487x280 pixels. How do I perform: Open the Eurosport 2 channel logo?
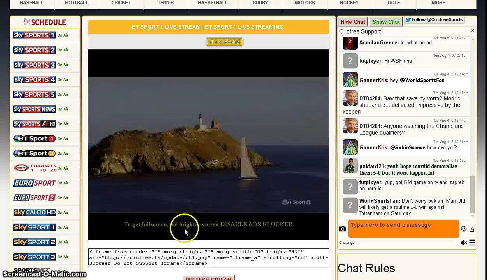tap(35, 198)
